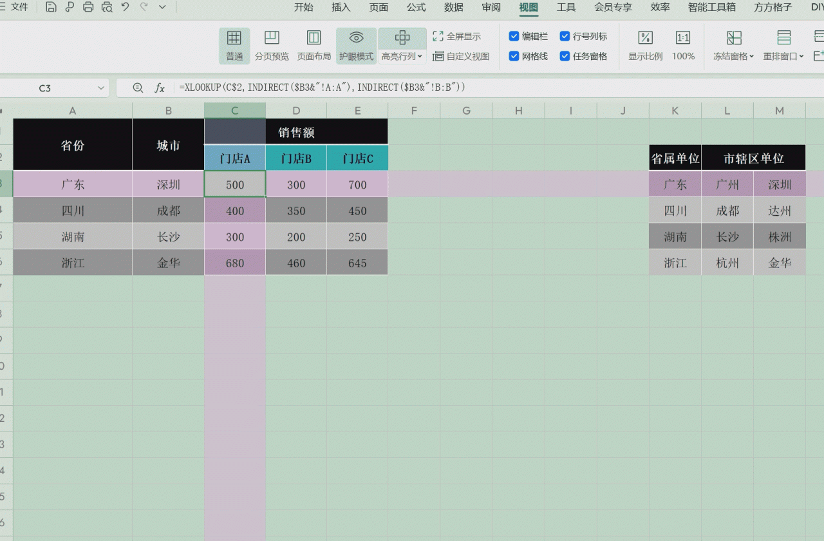Uncheck the 网格线 gridlines checkbox
The height and width of the screenshot is (541, 824).
coord(514,56)
